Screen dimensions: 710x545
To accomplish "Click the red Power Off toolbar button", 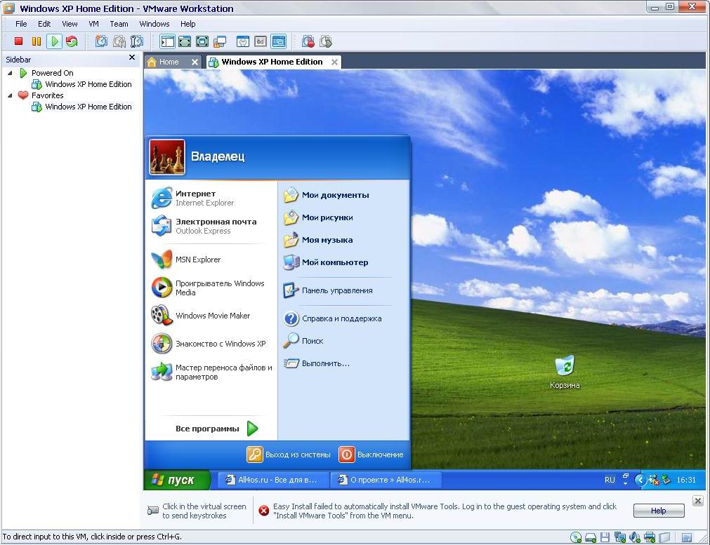I will pyautogui.click(x=18, y=41).
